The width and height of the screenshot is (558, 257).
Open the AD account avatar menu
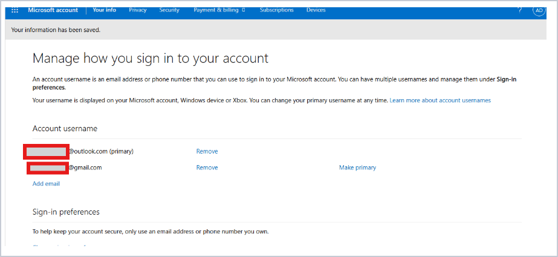click(539, 10)
